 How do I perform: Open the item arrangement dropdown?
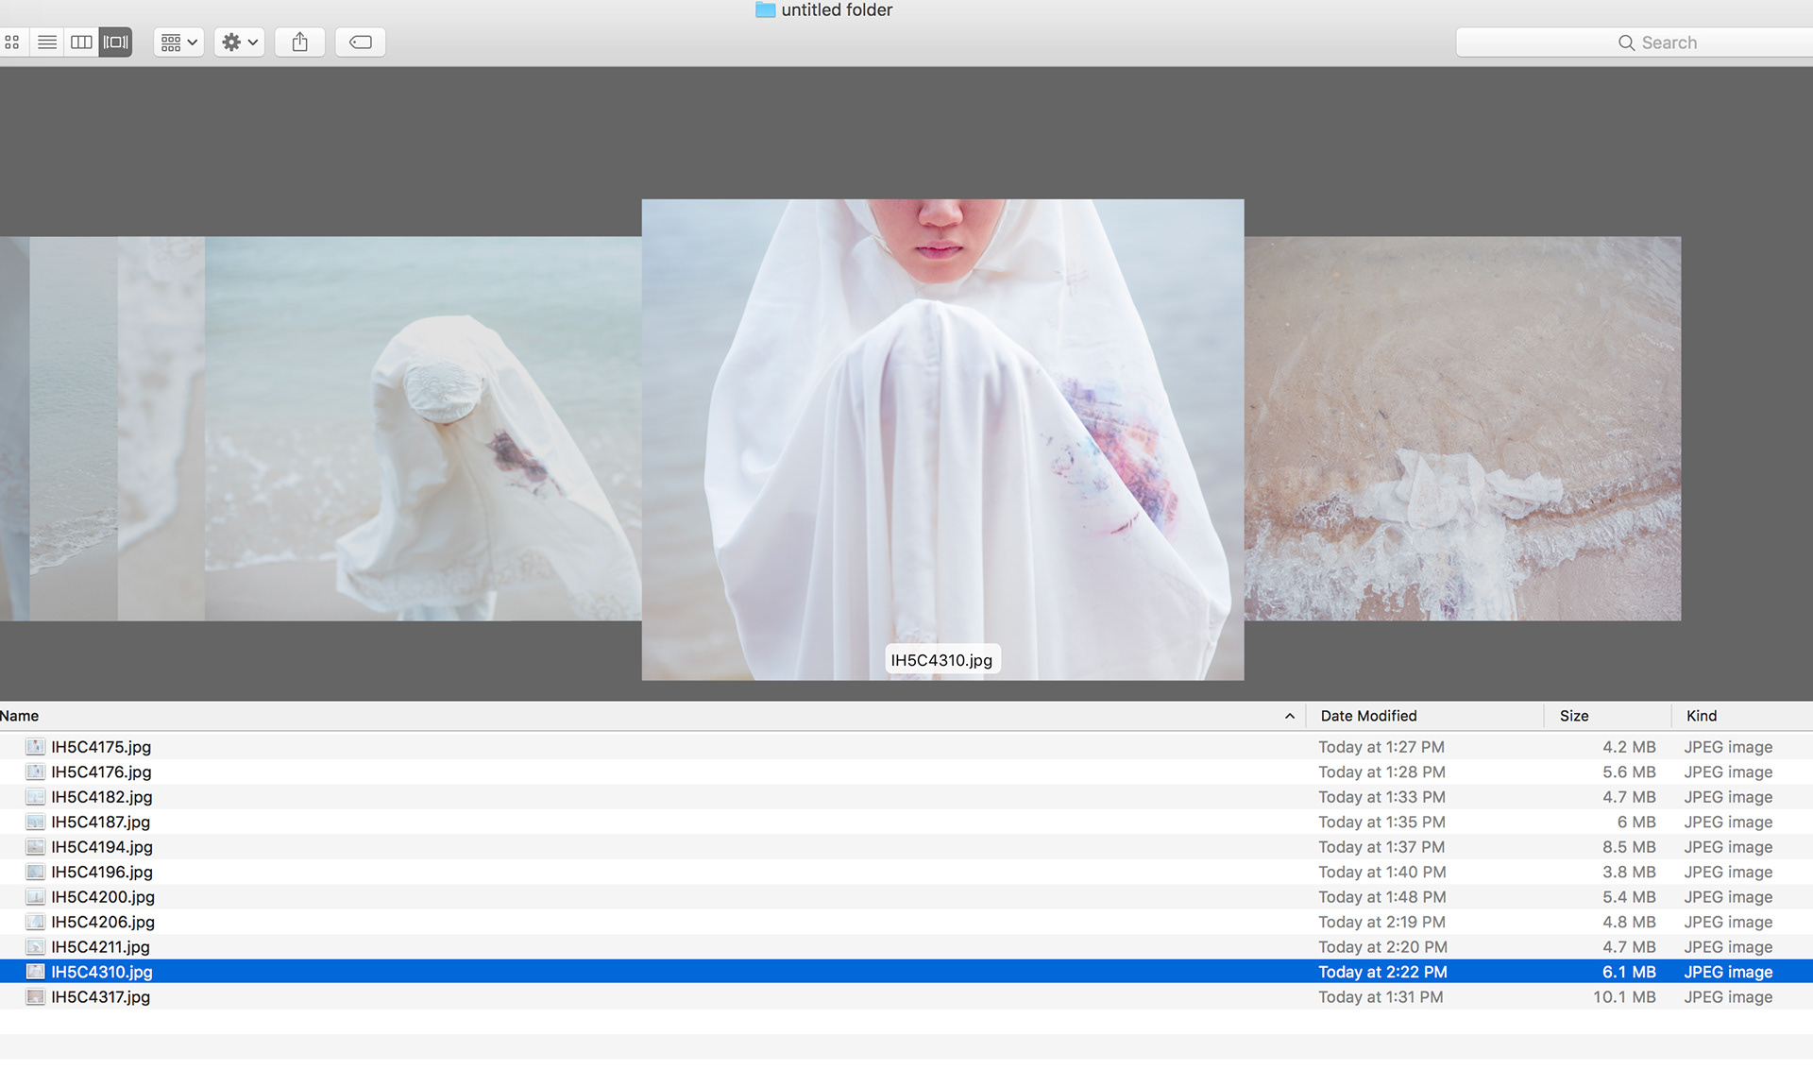pos(178,42)
